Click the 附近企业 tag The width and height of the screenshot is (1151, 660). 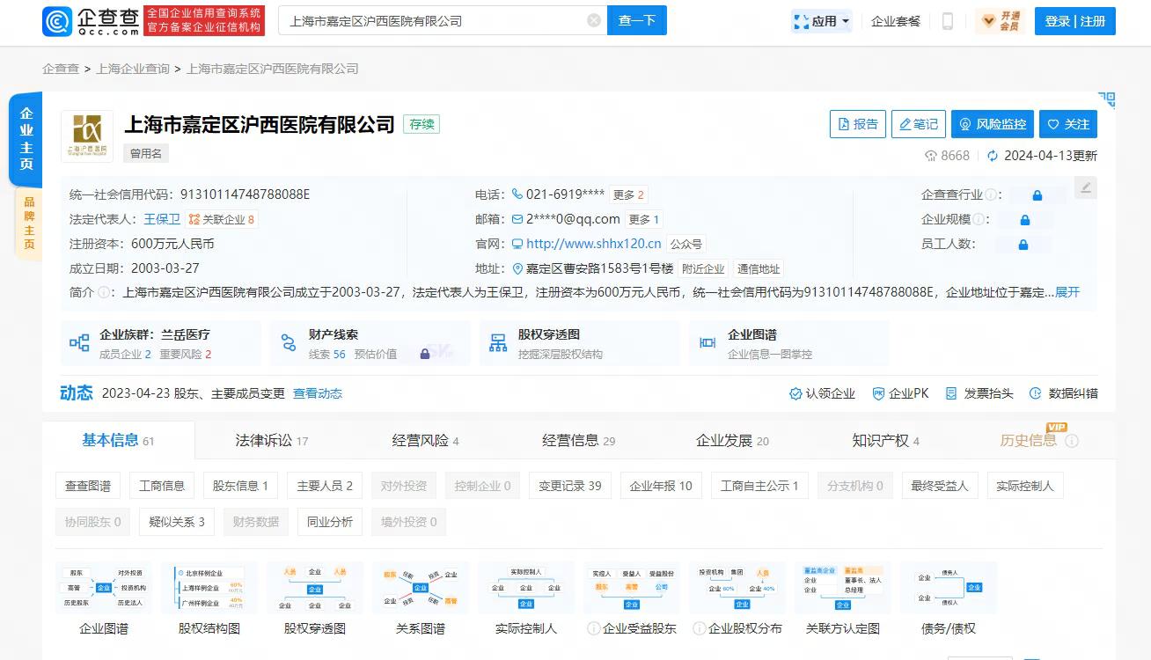tap(703, 269)
